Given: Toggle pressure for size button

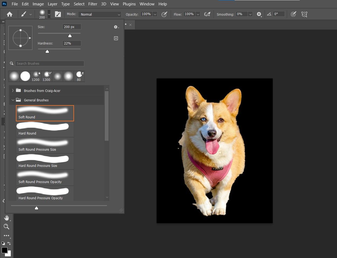Looking at the screenshot, I should 293,14.
